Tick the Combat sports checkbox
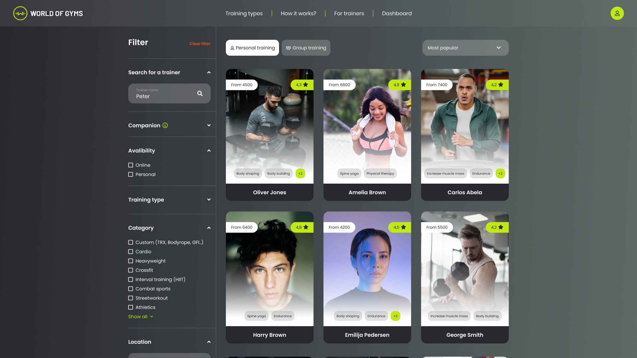 pyautogui.click(x=131, y=289)
